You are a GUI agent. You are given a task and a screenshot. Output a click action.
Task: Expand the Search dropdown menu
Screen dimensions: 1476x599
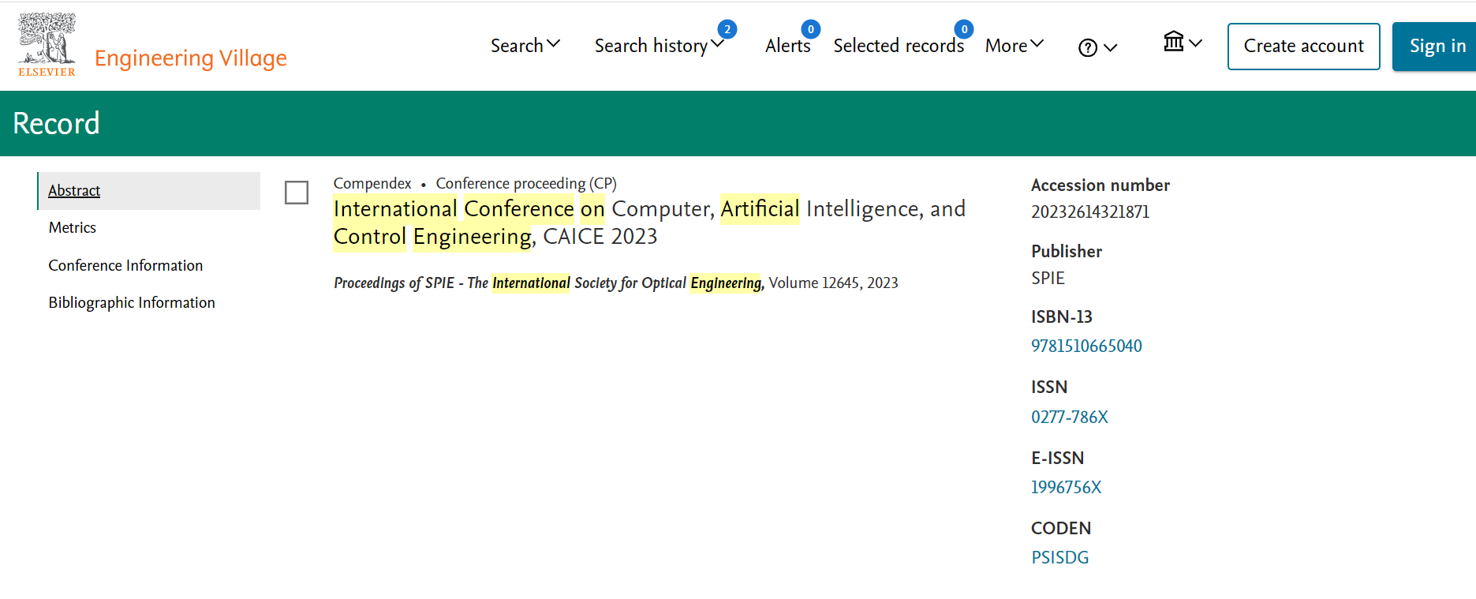pos(525,46)
